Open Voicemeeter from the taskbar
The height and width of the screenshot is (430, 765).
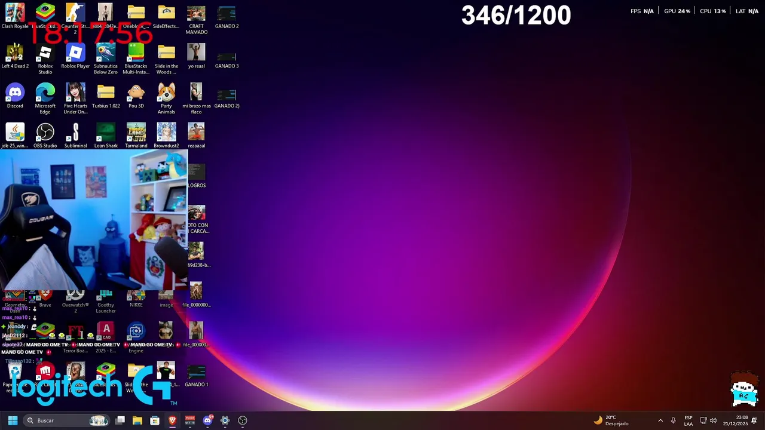tap(190, 420)
